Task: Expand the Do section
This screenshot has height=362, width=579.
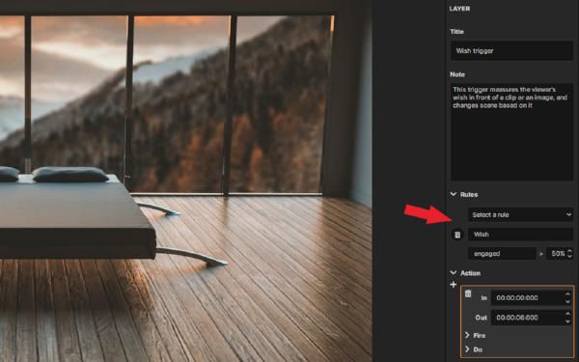Action: pos(467,349)
